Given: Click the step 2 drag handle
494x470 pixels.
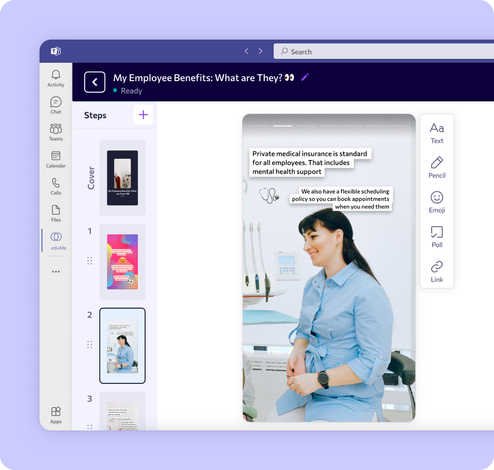Looking at the screenshot, I should coord(90,344).
